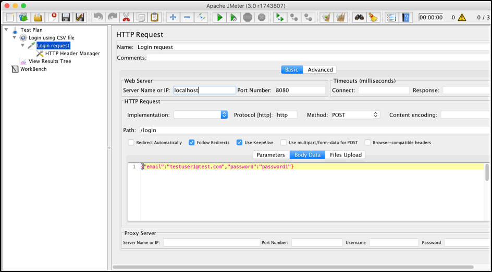492x272 pixels.
Task: Collapse Login using CSV file node
Action: tap(15, 37)
